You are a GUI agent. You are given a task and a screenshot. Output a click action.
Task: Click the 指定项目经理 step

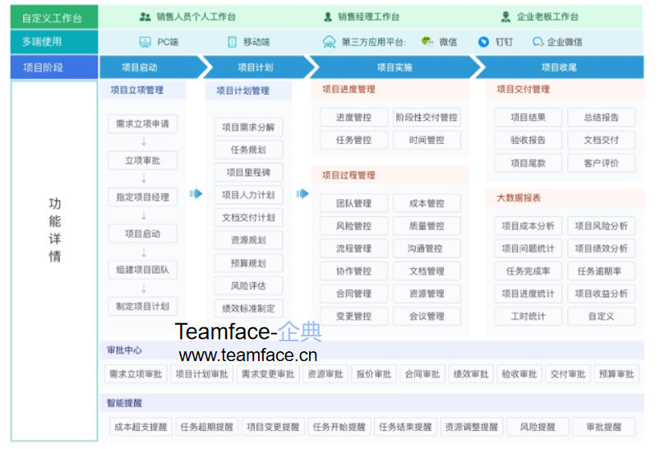tap(143, 197)
